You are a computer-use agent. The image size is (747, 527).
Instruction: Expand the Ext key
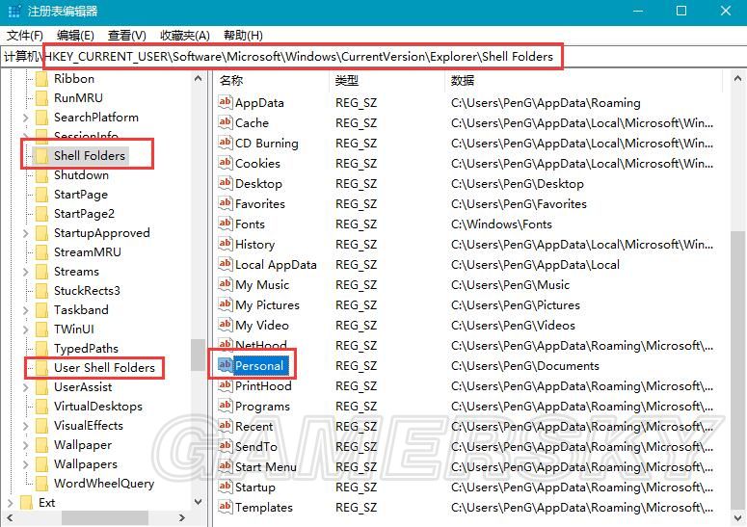click(x=10, y=503)
